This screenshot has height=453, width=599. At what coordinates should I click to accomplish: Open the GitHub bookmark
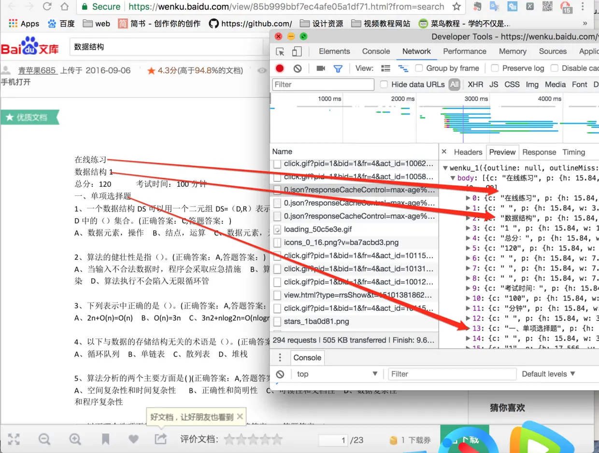coord(250,23)
